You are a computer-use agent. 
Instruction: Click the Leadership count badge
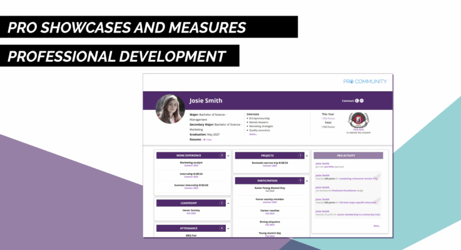pos(221,203)
